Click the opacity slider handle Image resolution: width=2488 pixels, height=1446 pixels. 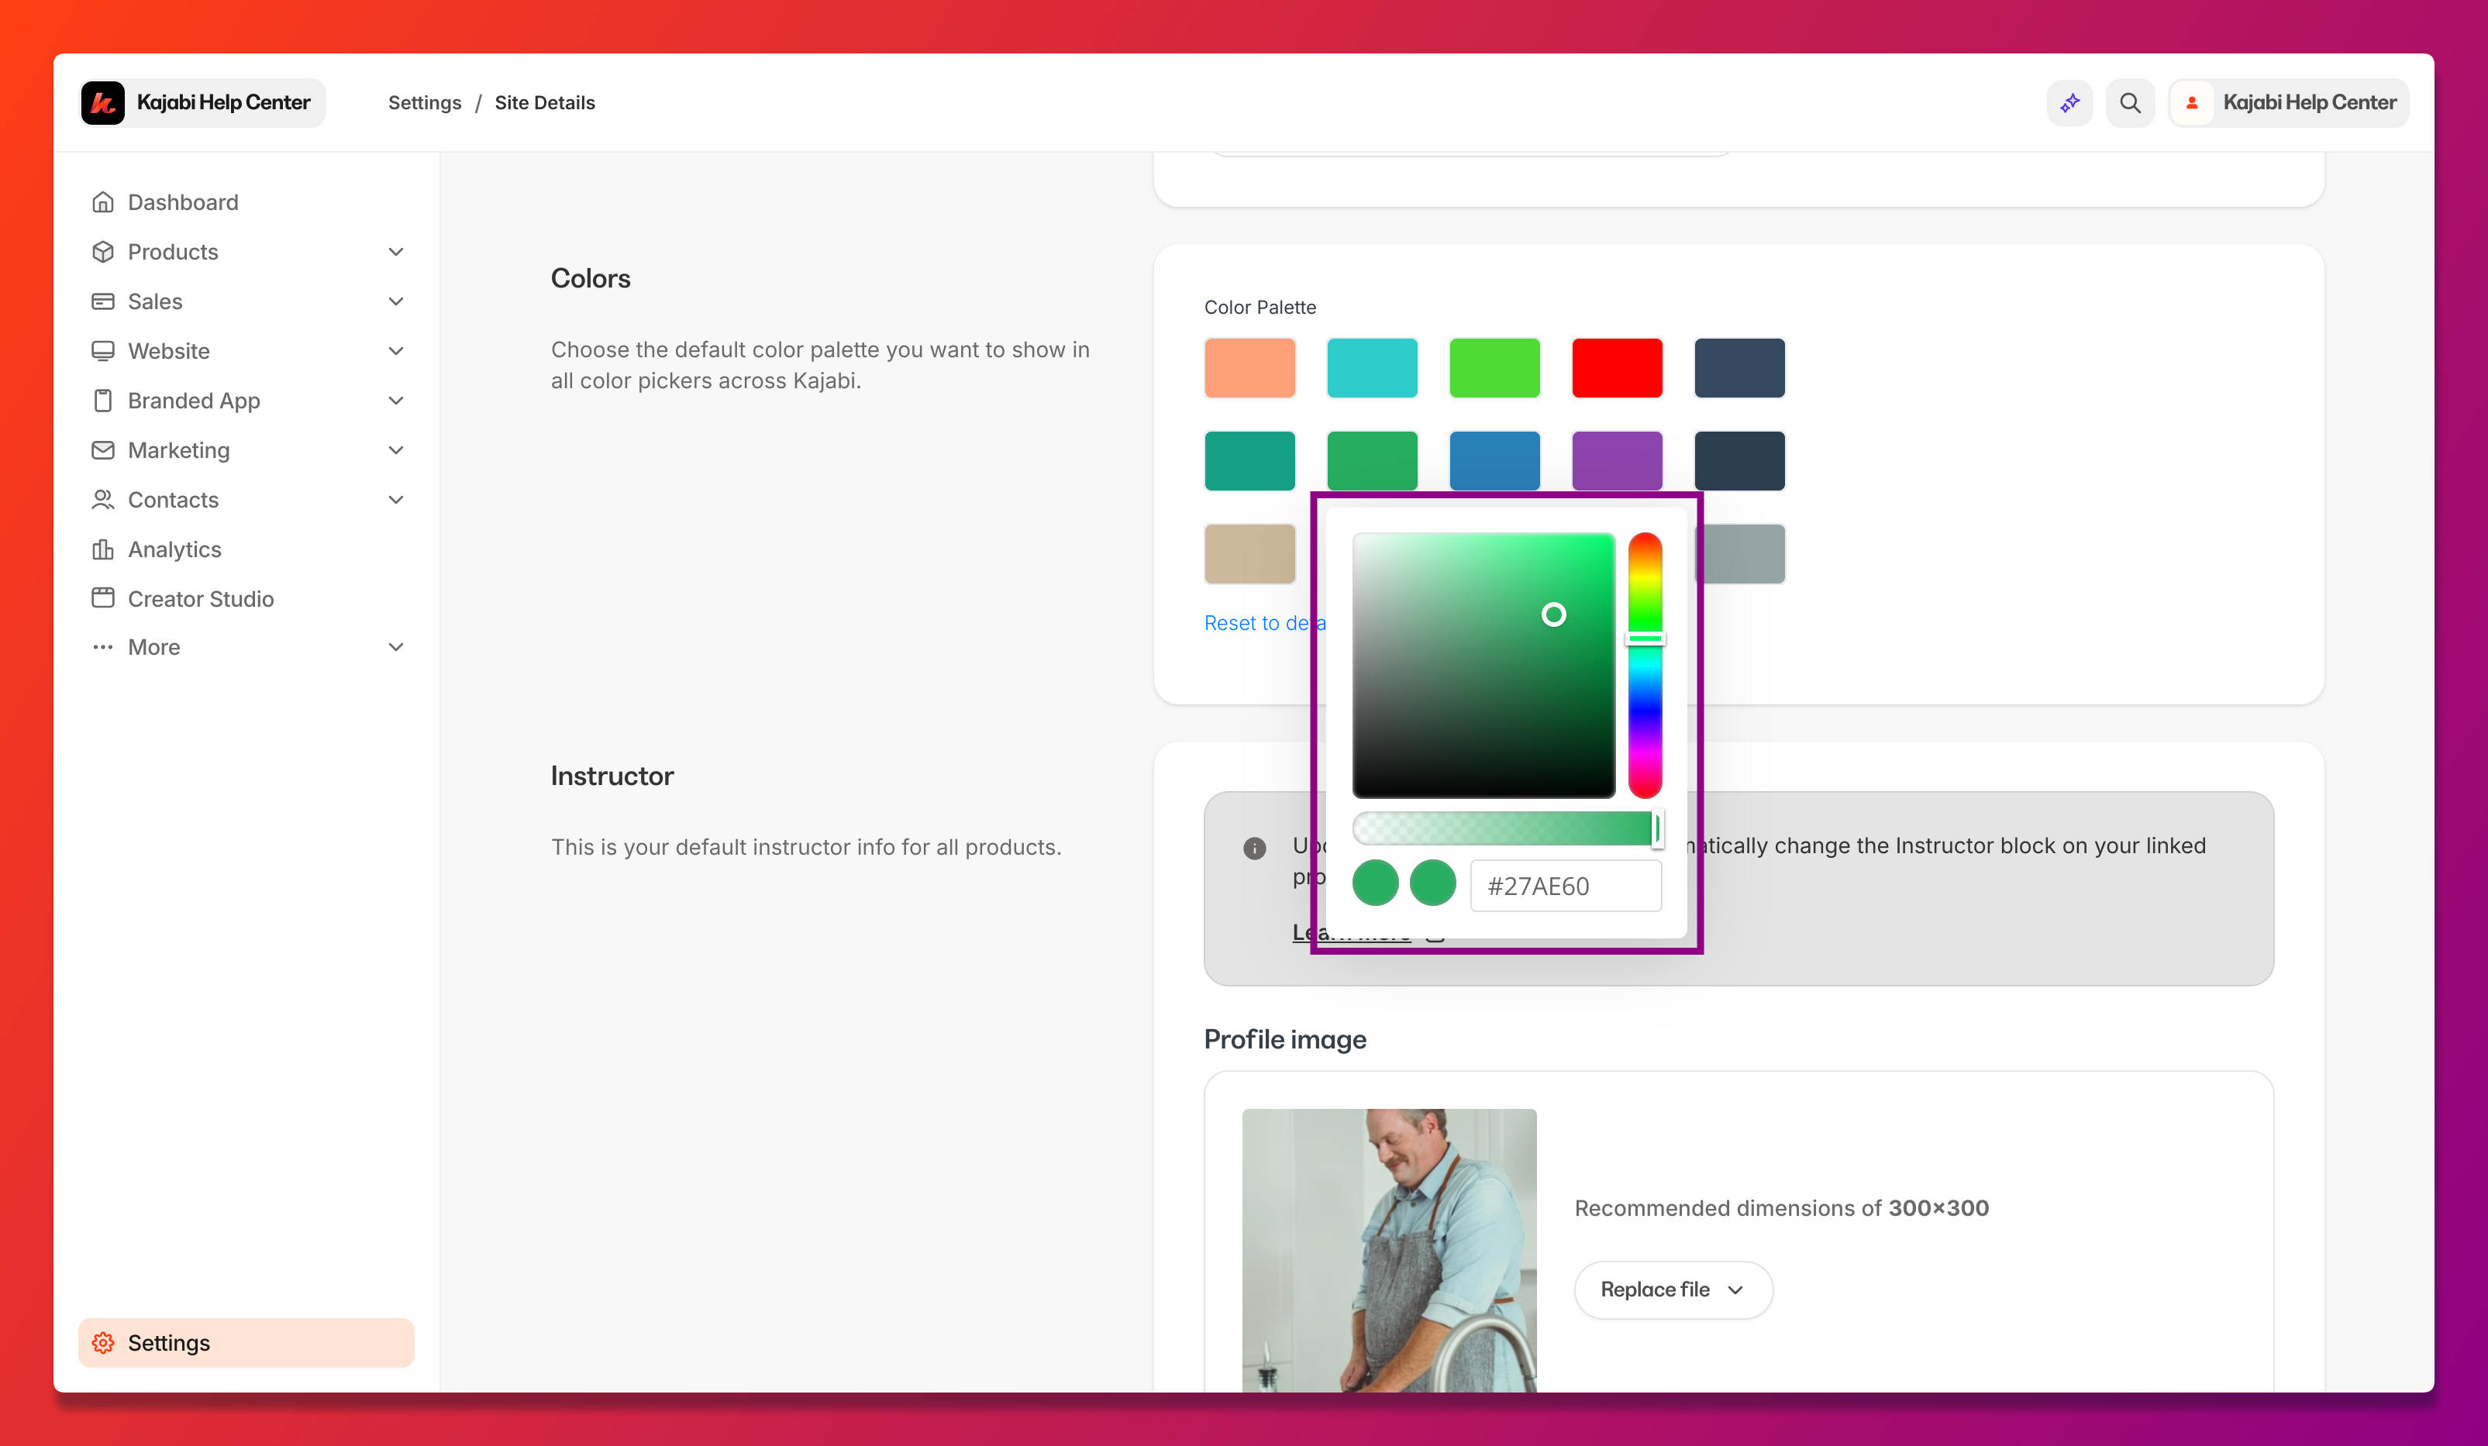[x=1656, y=828]
